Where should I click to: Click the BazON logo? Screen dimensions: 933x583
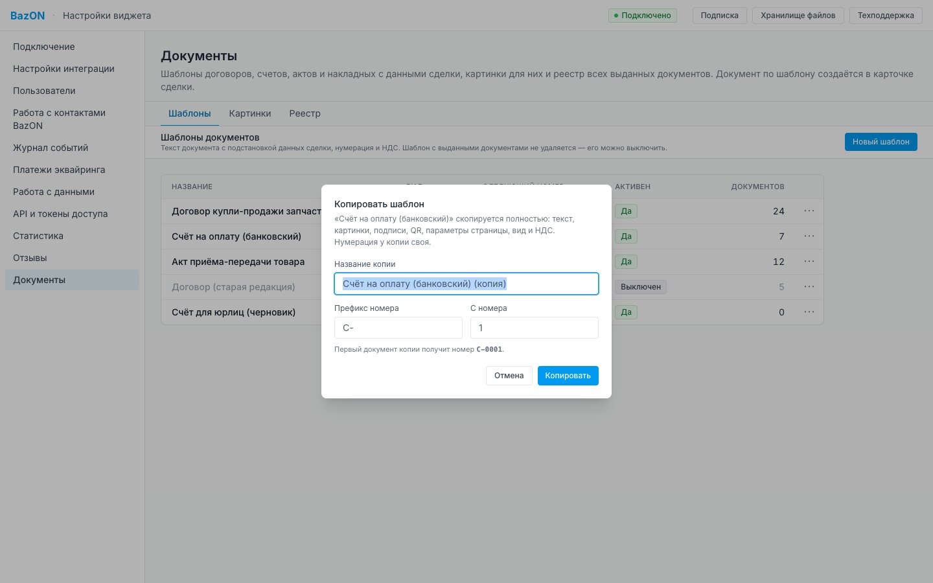coord(28,16)
